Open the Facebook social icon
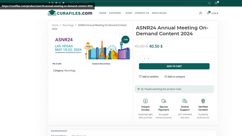This screenshot has height=136, width=242. pos(49,3)
